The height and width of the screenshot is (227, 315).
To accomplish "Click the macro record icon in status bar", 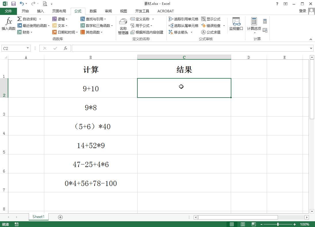I will pos(17,224).
